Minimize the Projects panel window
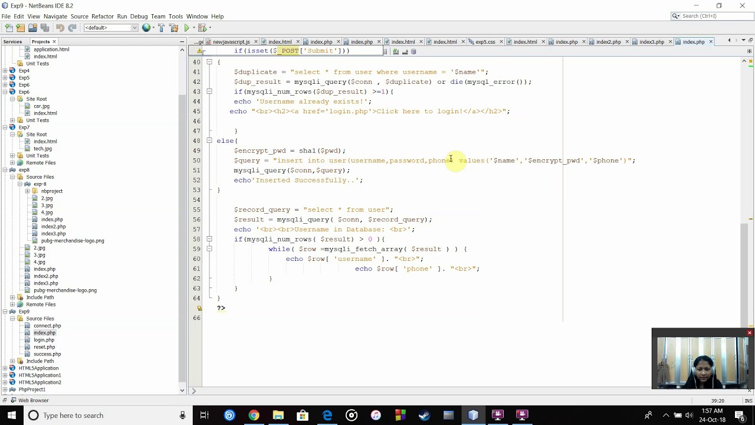The height and width of the screenshot is (425, 755). coord(182,41)
